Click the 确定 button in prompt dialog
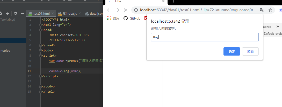282x107 pixels. point(232,51)
